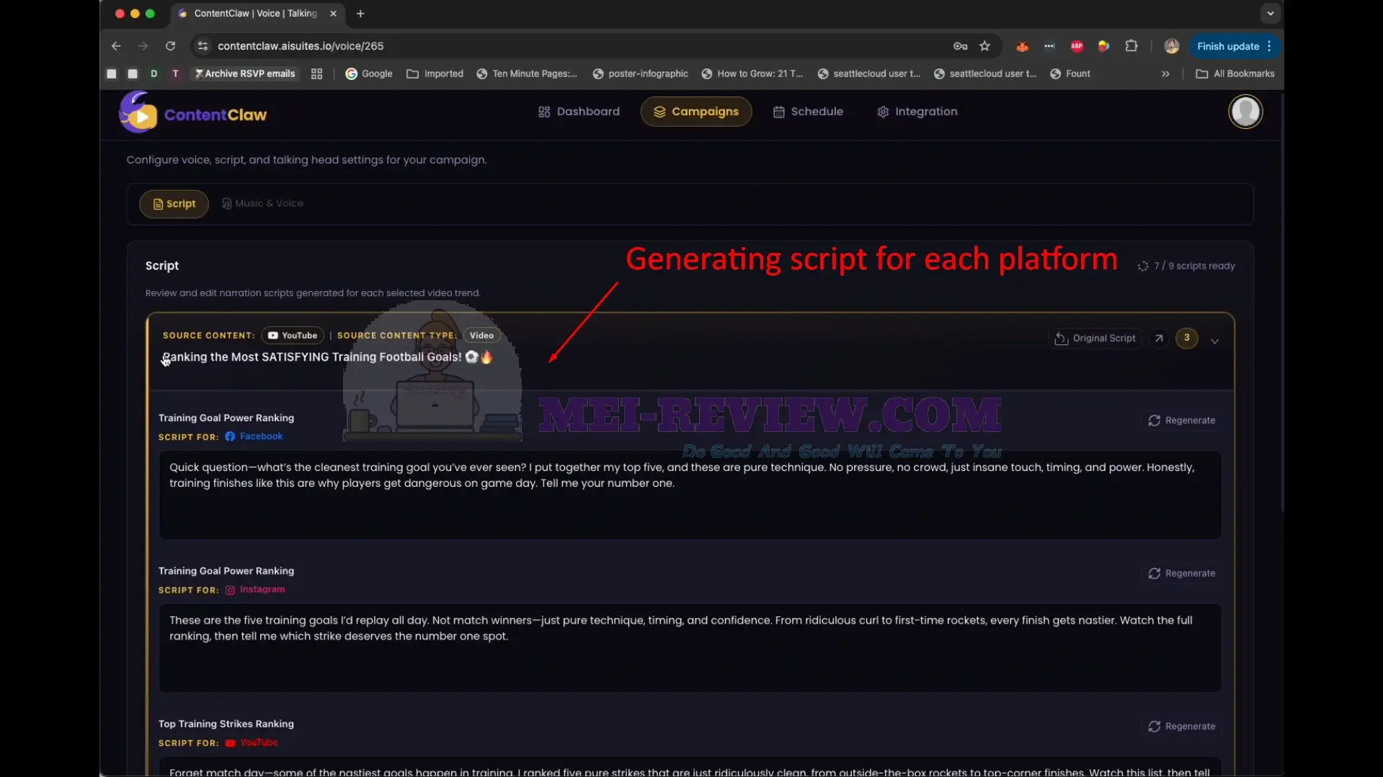Screen dimensions: 1383x777
Task: Click the Video source content type chip
Action: pyautogui.click(x=481, y=336)
